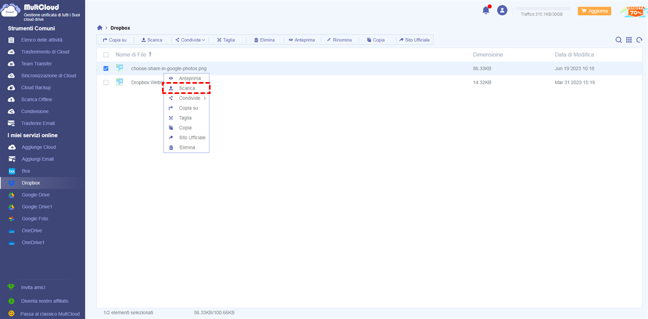
Task: Open Google Drive in sidebar
Action: [36, 195]
